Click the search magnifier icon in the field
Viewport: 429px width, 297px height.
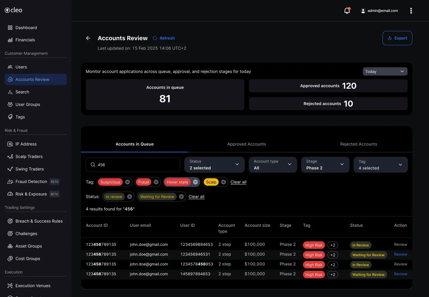click(x=93, y=165)
